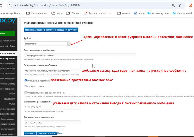194x137 pixels.
Task: Open sidebar 'заведений' sorting item
Action: point(8,79)
